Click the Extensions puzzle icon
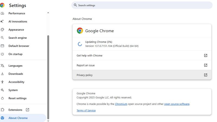 2,110
